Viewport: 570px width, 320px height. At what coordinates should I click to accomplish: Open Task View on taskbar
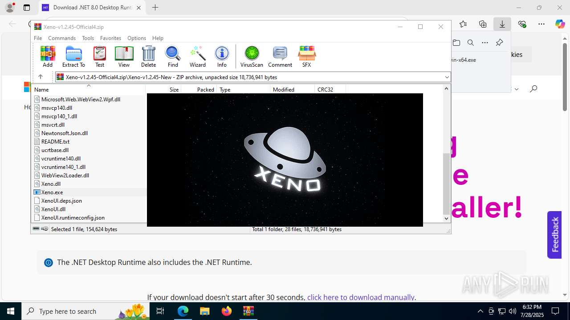(x=160, y=311)
